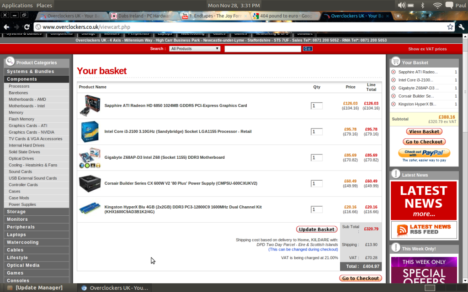The width and height of the screenshot is (468, 292).
Task: Expand the Storage product category
Action: point(16,212)
